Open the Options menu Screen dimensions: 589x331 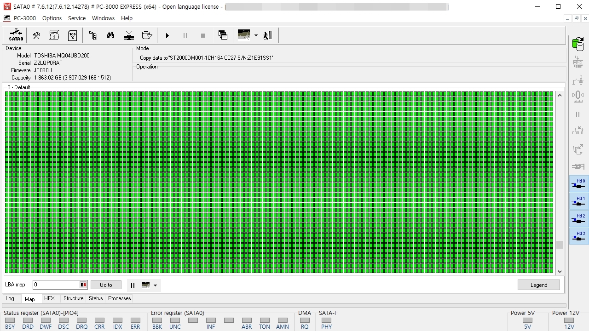(x=52, y=18)
